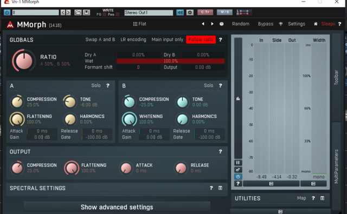The width and height of the screenshot is (347, 214).
Task: Click the meter popout icon under pause
Action: coord(238,170)
